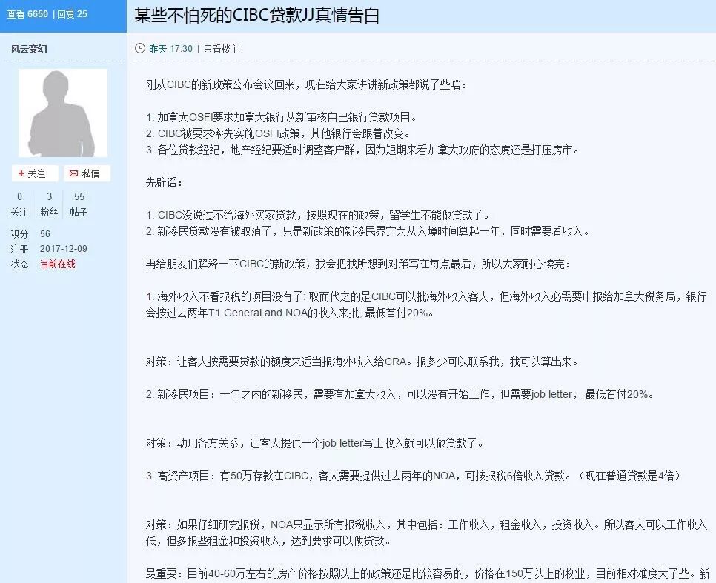Click the line starting 刚从CIBC的新政策公布会议回来

(306, 85)
